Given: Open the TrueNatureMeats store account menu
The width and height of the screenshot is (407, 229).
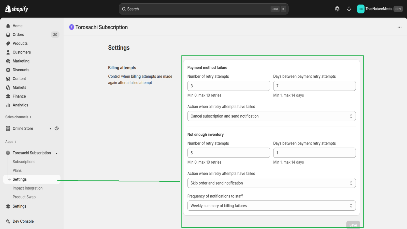Looking at the screenshot, I should point(380,9).
